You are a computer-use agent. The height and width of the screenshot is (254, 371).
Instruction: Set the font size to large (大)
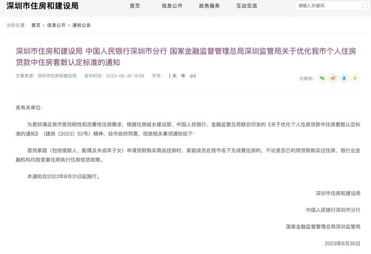pos(174,76)
